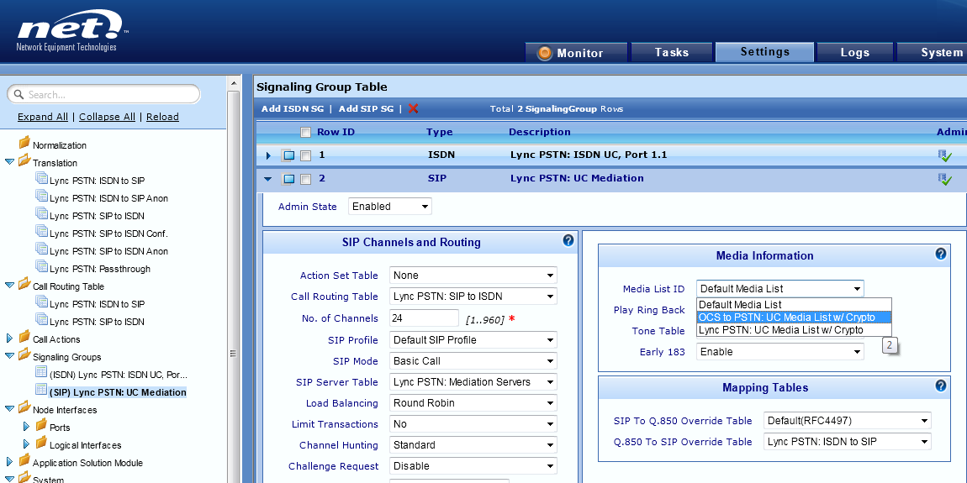Open the Admin State dropdown
This screenshot has width=967, height=483.
pyautogui.click(x=390, y=207)
